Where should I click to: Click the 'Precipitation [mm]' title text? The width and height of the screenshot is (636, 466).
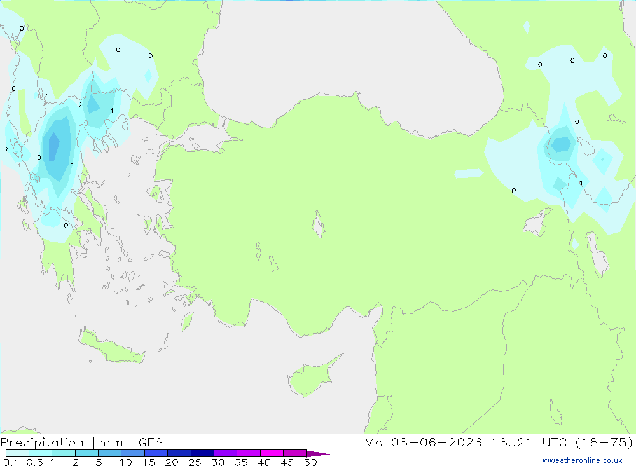pyautogui.click(x=65, y=442)
